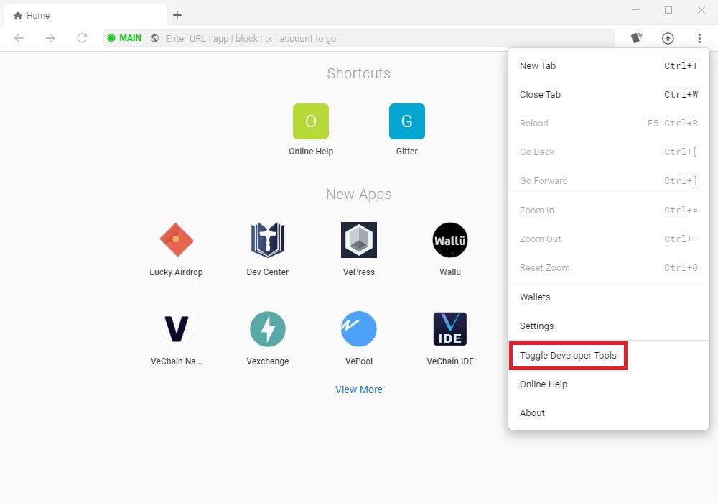Select Reset Zoom menu entry

609,267
